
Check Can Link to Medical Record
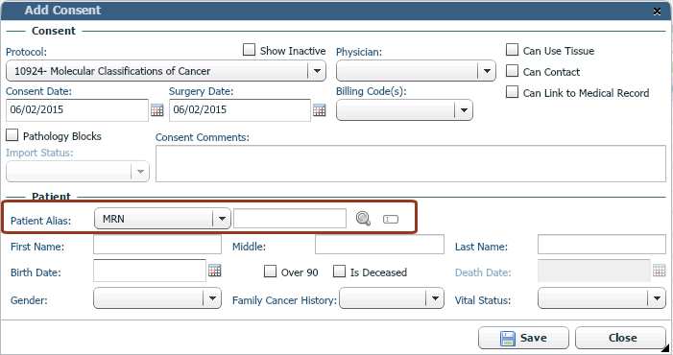pos(512,92)
